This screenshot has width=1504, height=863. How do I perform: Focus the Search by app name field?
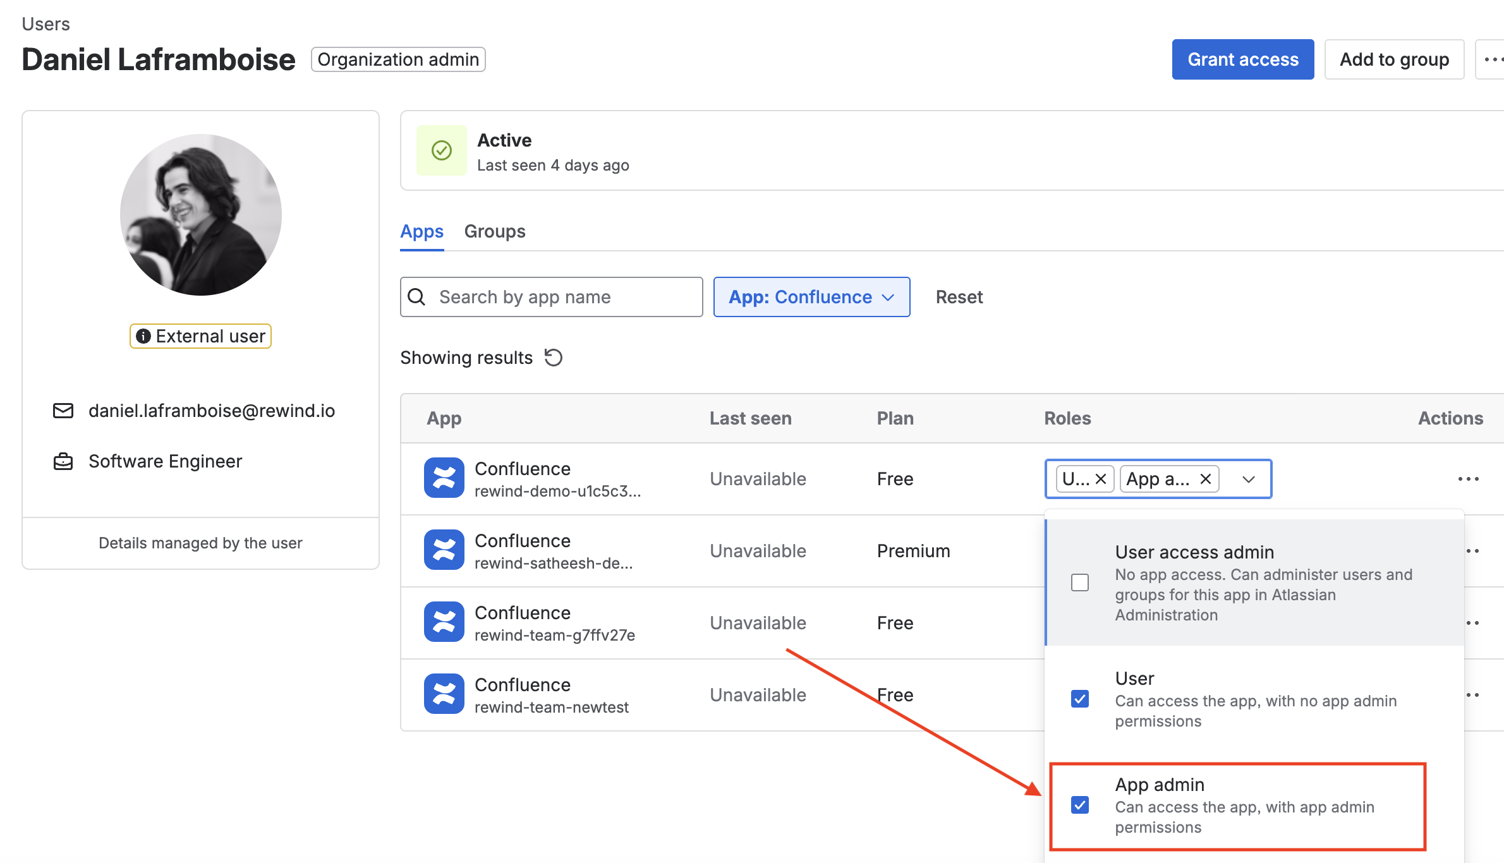click(x=551, y=297)
